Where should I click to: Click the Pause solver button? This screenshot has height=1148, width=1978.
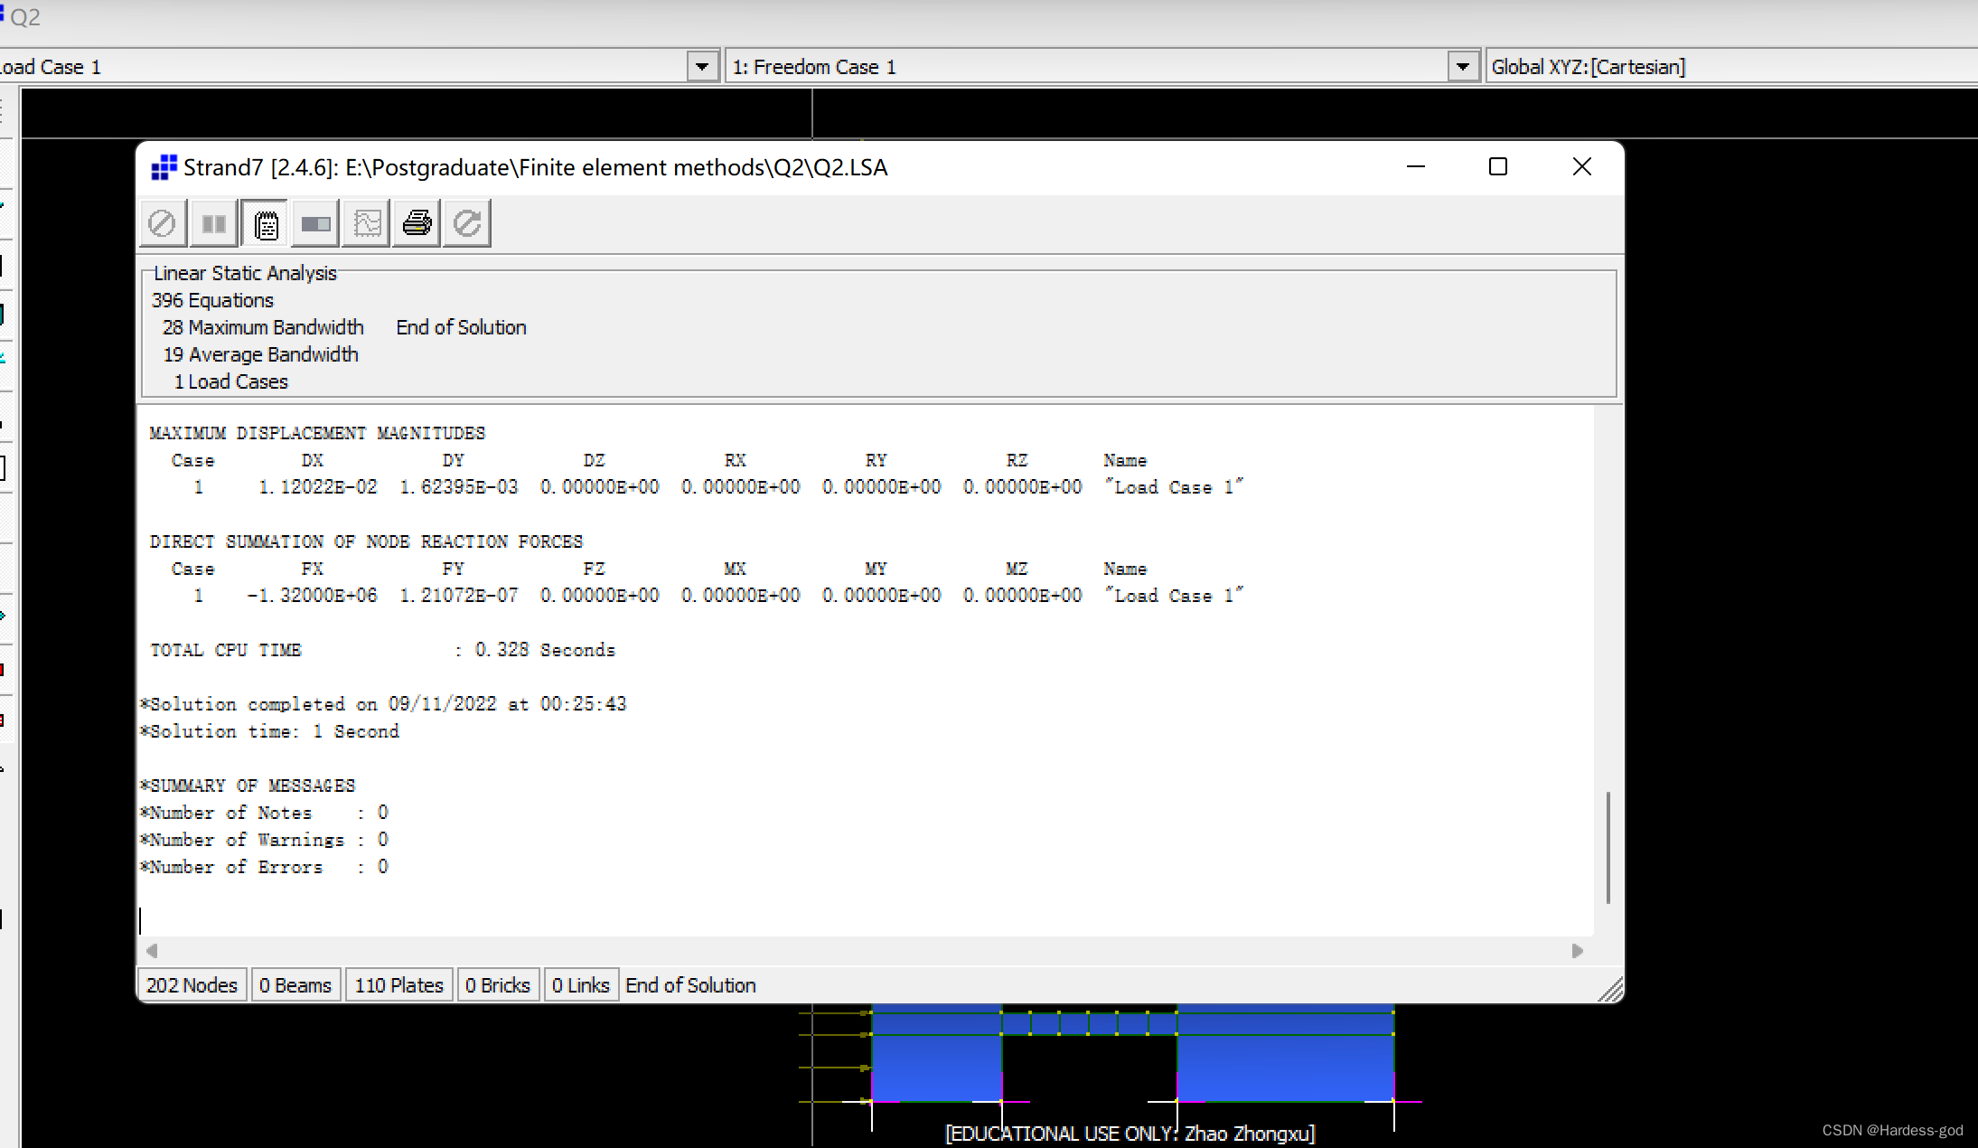(x=214, y=223)
